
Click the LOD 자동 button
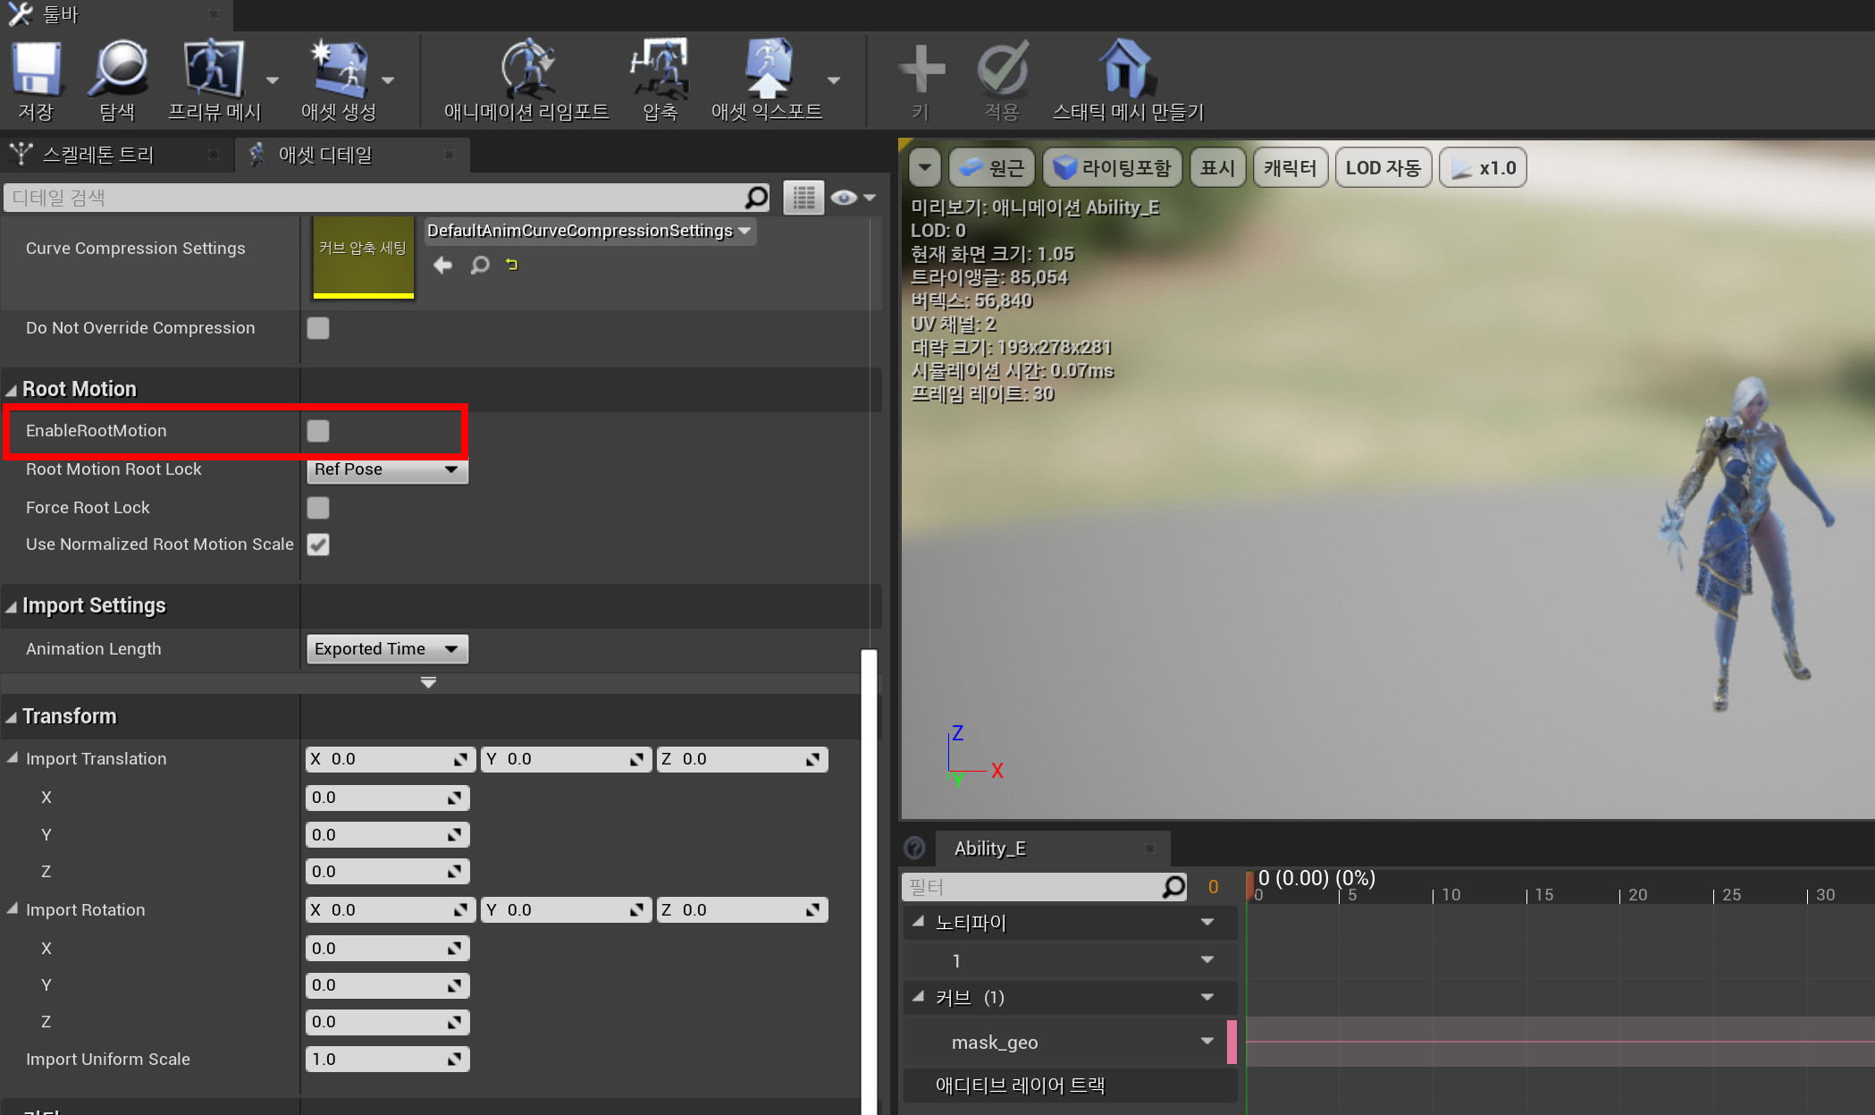1383,168
